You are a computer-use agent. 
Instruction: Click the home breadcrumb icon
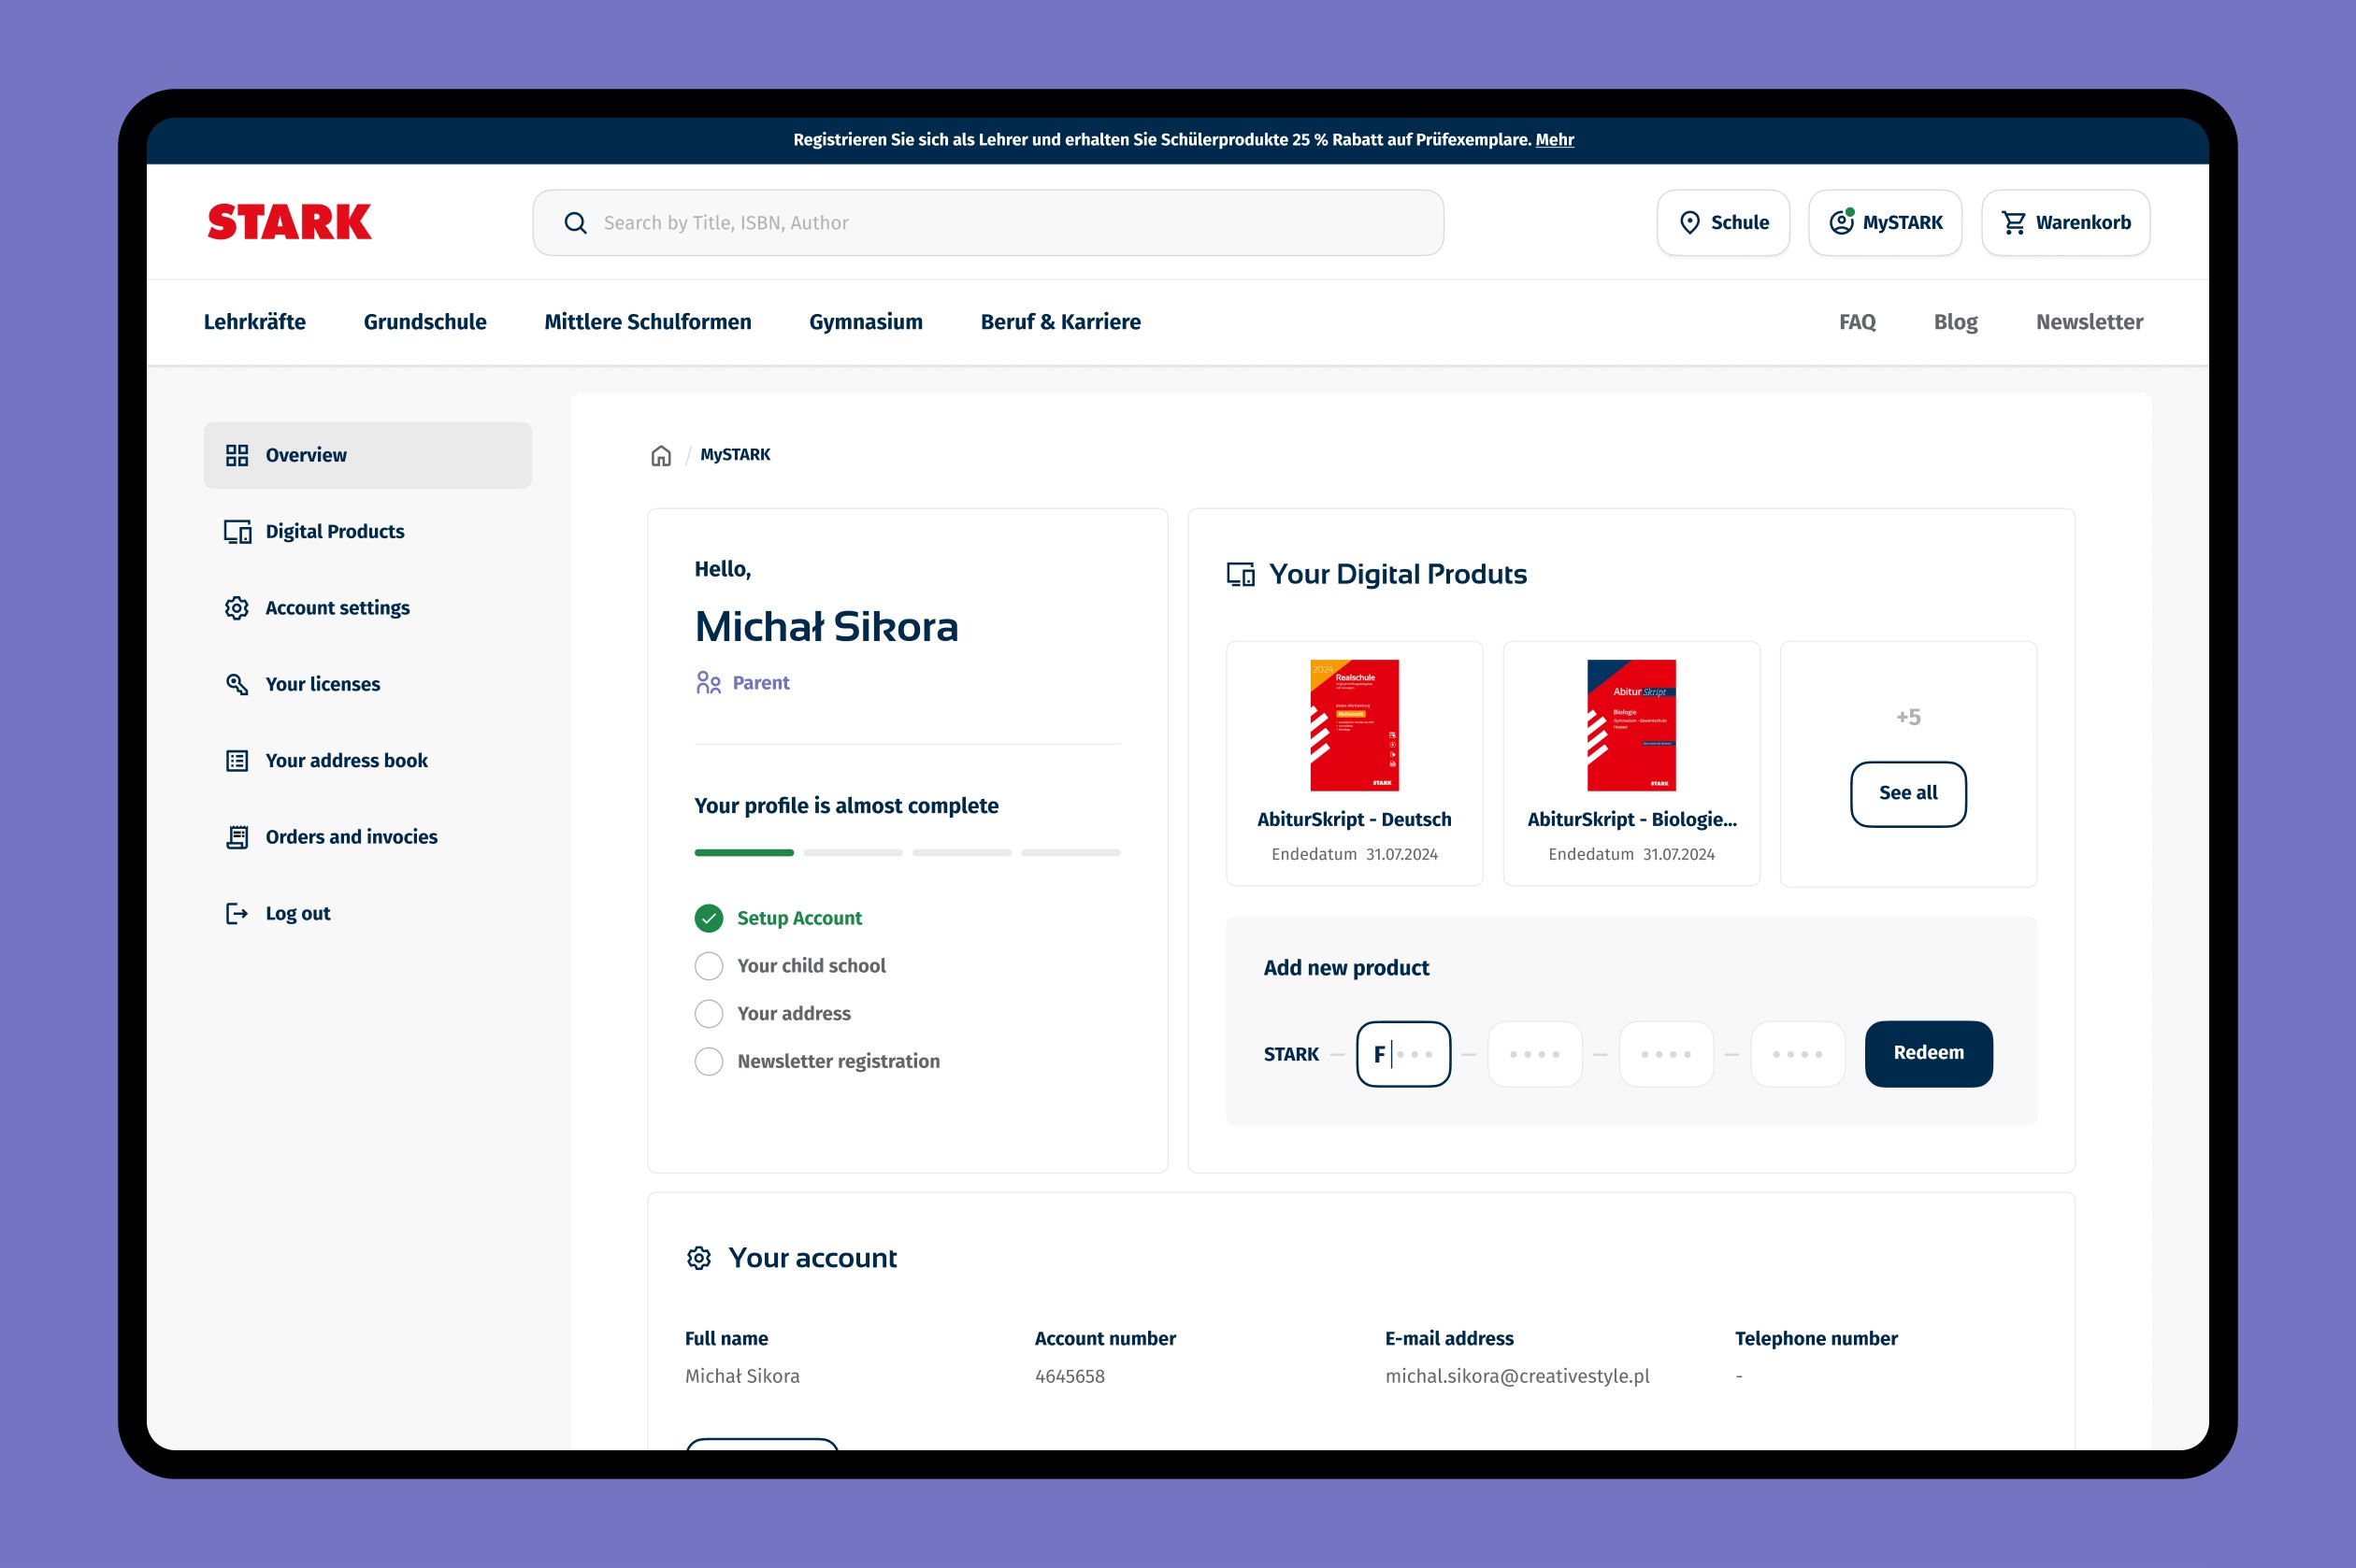(660, 456)
